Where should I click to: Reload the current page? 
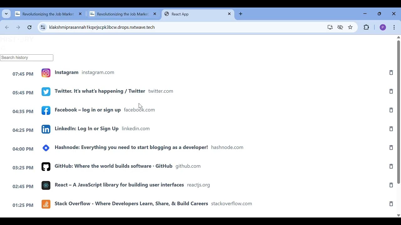tap(29, 27)
